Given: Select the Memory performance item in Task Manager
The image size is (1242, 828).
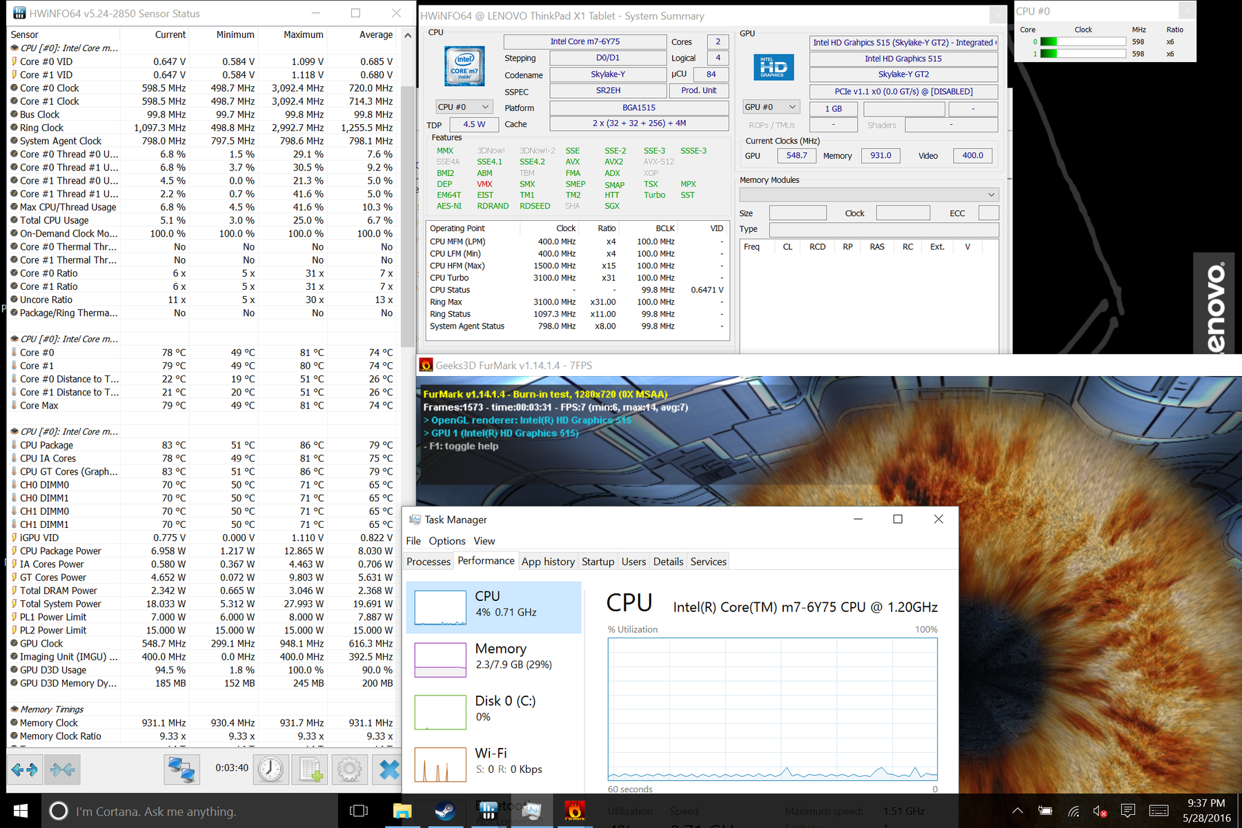Looking at the screenshot, I should (x=493, y=660).
